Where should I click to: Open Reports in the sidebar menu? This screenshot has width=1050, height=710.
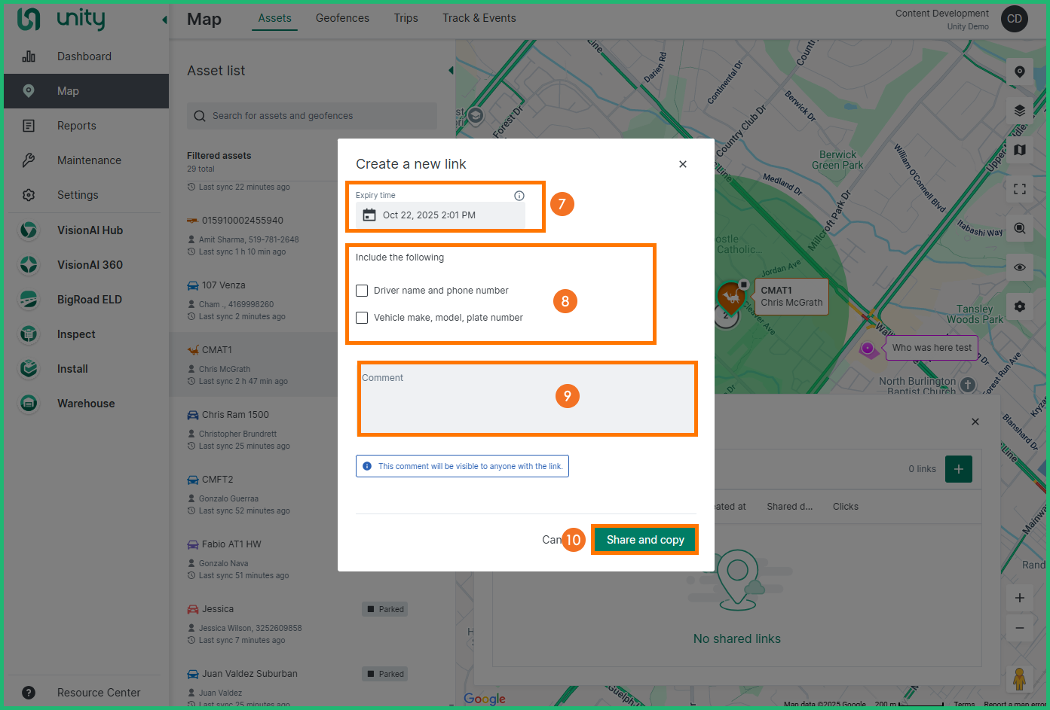77,126
